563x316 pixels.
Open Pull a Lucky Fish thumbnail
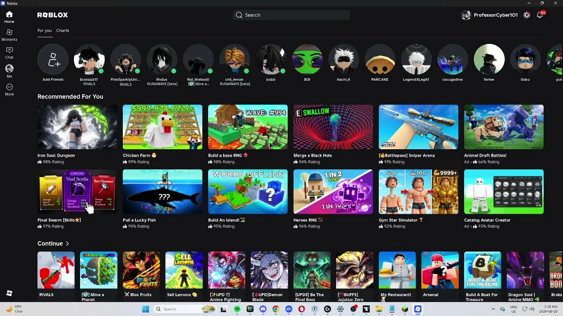pyautogui.click(x=162, y=192)
